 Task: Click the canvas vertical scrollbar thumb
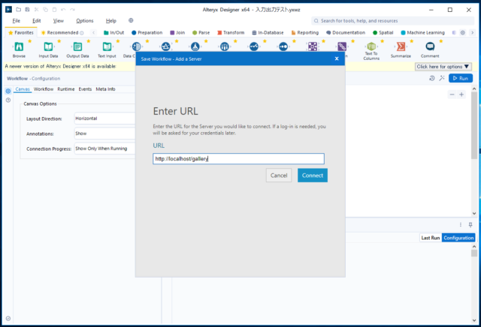tap(474, 125)
